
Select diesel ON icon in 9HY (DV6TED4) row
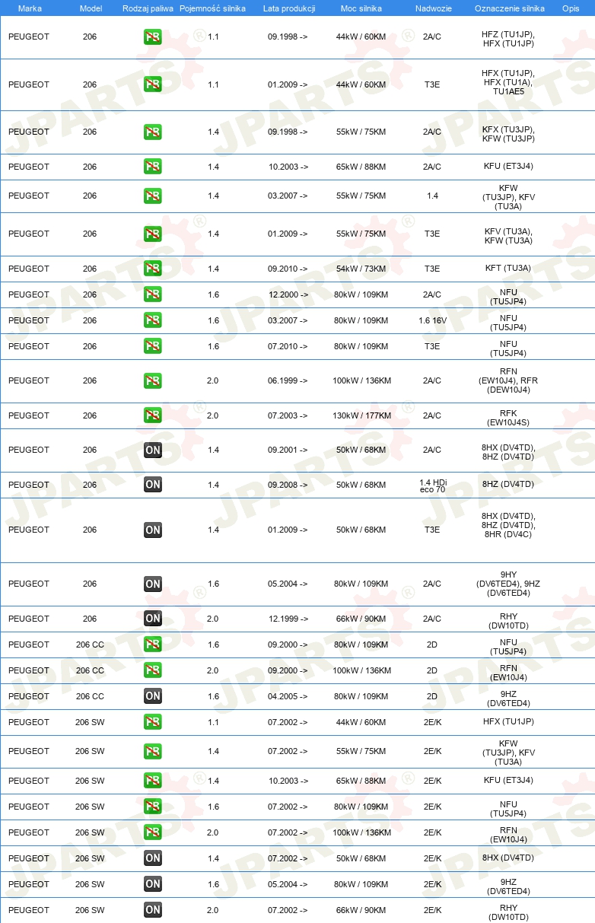click(153, 584)
